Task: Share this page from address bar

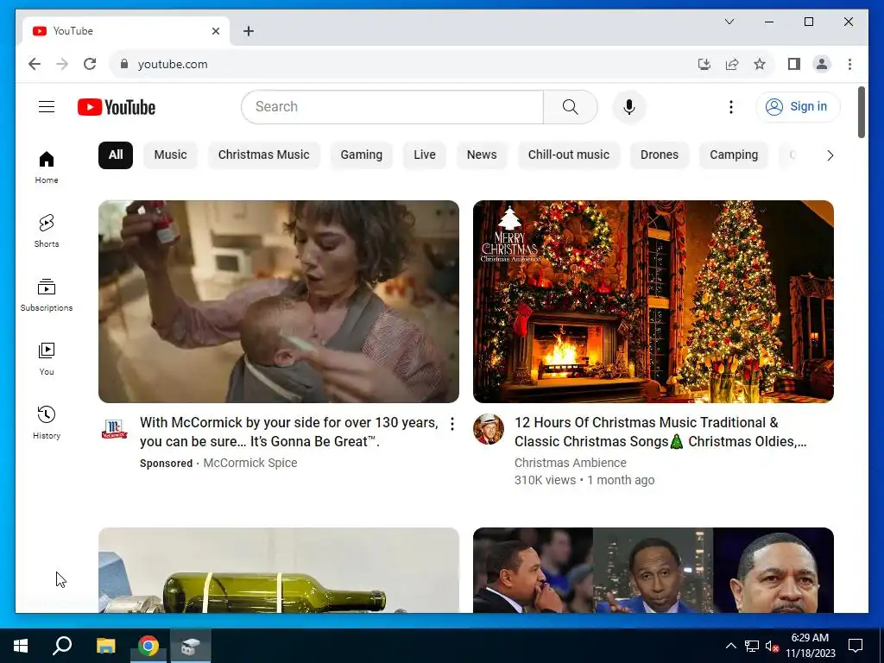Action: click(732, 64)
